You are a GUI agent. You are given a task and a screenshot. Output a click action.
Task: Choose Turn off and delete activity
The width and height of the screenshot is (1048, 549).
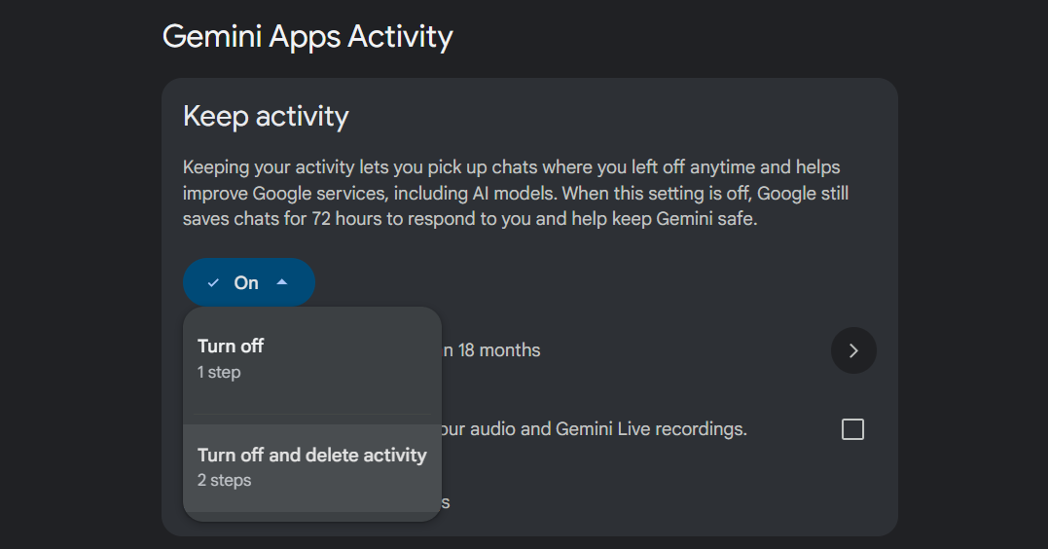click(312, 467)
